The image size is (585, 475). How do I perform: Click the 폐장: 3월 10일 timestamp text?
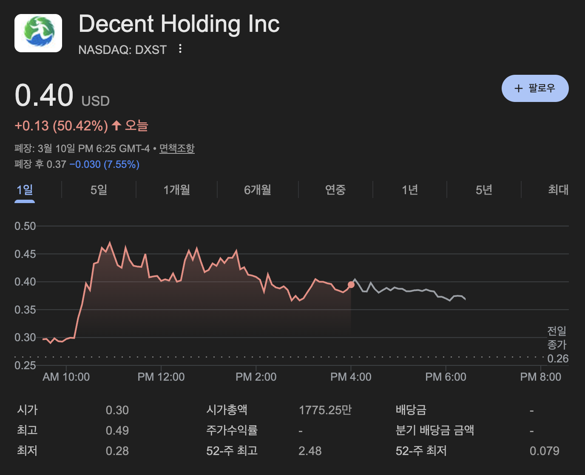(82, 148)
